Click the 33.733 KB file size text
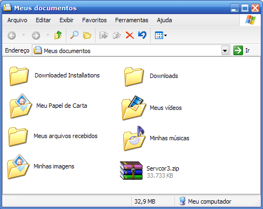The height and width of the screenshot is (209, 263). pos(160,175)
